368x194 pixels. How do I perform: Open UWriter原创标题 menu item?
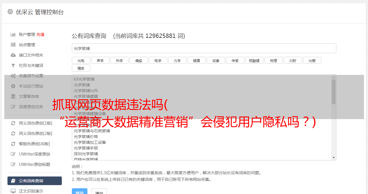coord(34,164)
